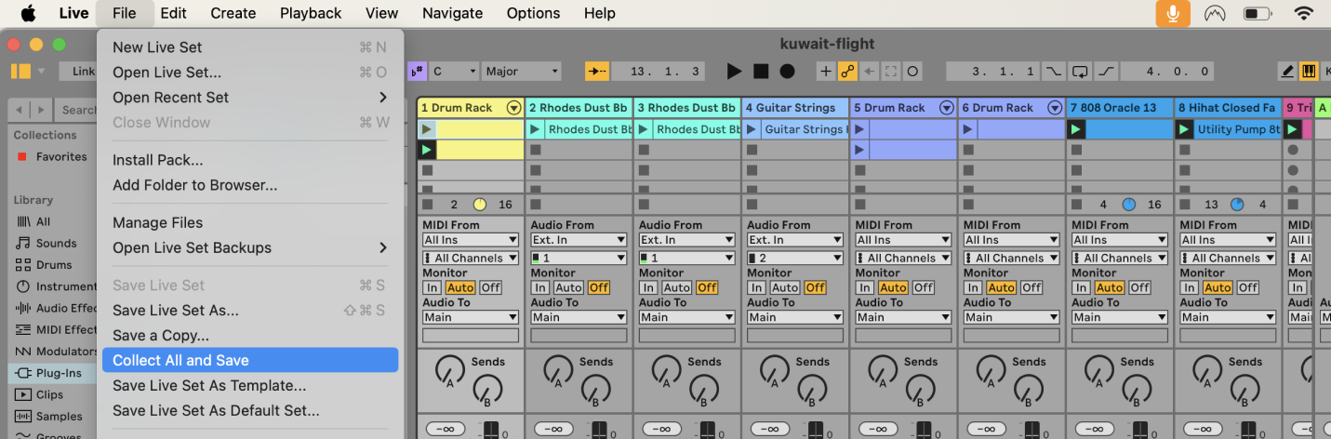The height and width of the screenshot is (439, 1331).
Task: Start playback with the Play button
Action: pos(734,71)
